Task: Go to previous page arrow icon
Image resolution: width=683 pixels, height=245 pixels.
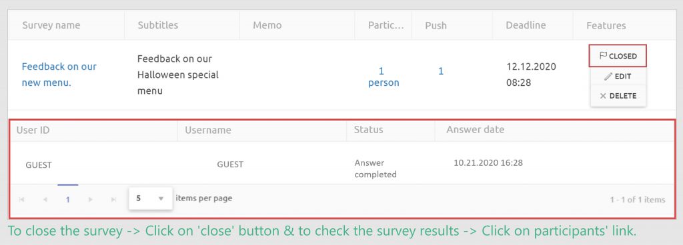Action: 45,199
